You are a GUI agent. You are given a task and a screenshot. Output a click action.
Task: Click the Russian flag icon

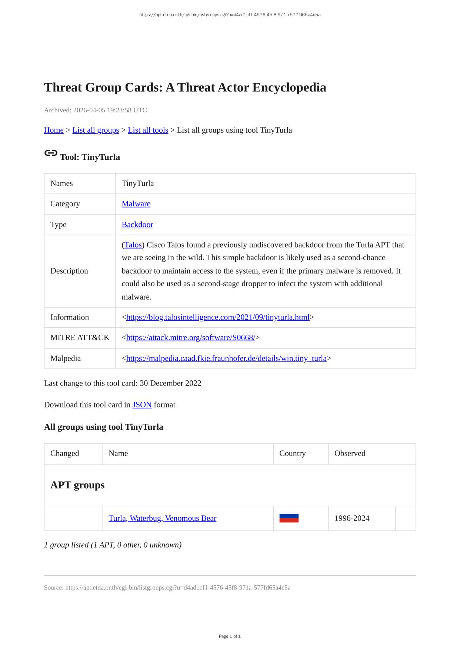tap(289, 518)
